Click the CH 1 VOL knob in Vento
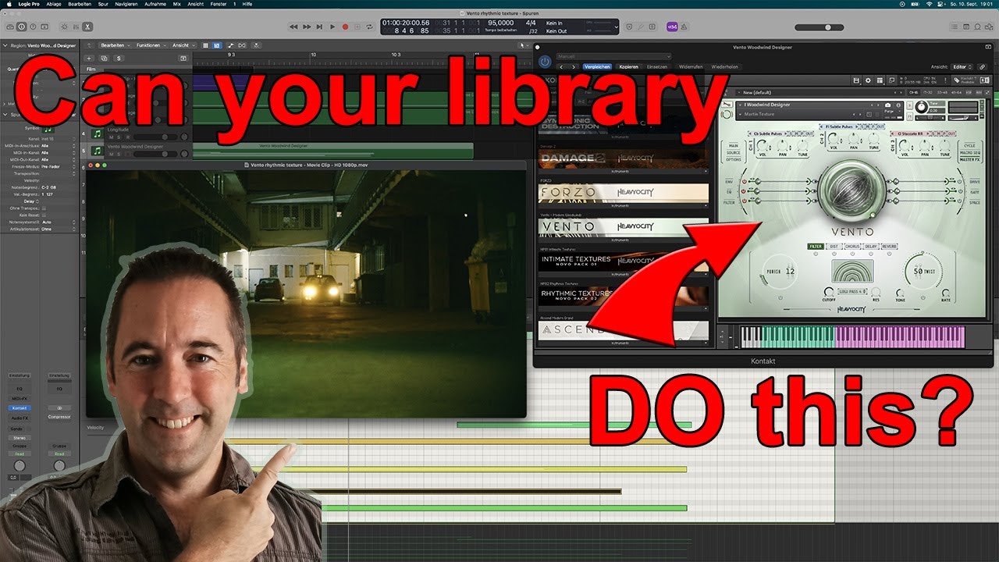Image resolution: width=999 pixels, height=562 pixels. click(762, 146)
